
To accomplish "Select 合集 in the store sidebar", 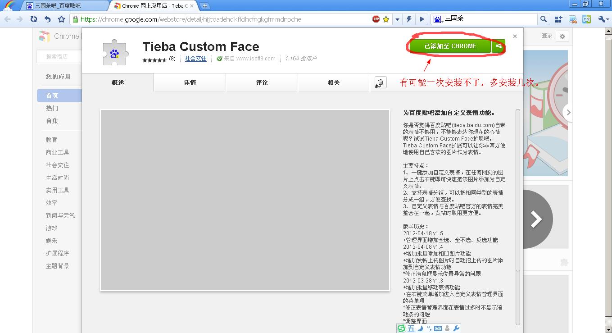I will 52,121.
